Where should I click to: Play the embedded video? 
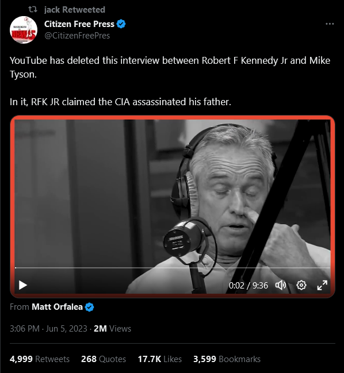pyautogui.click(x=23, y=285)
